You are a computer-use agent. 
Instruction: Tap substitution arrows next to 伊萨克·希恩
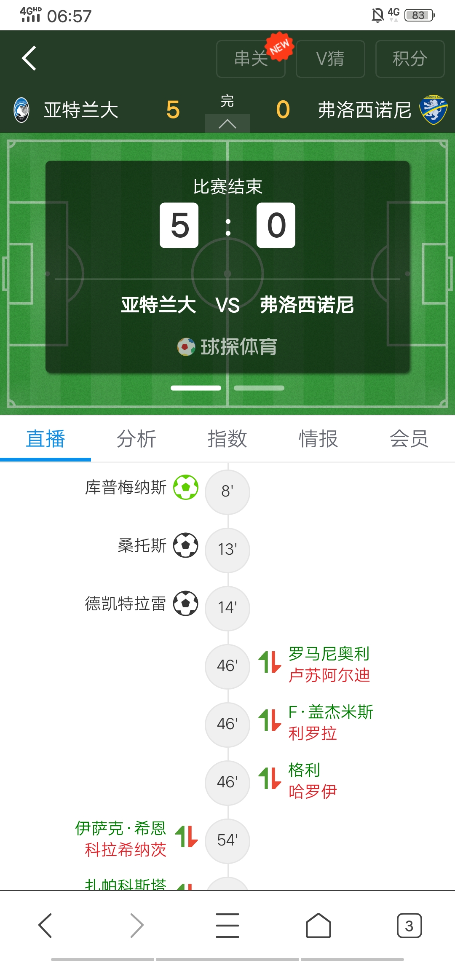tap(186, 836)
